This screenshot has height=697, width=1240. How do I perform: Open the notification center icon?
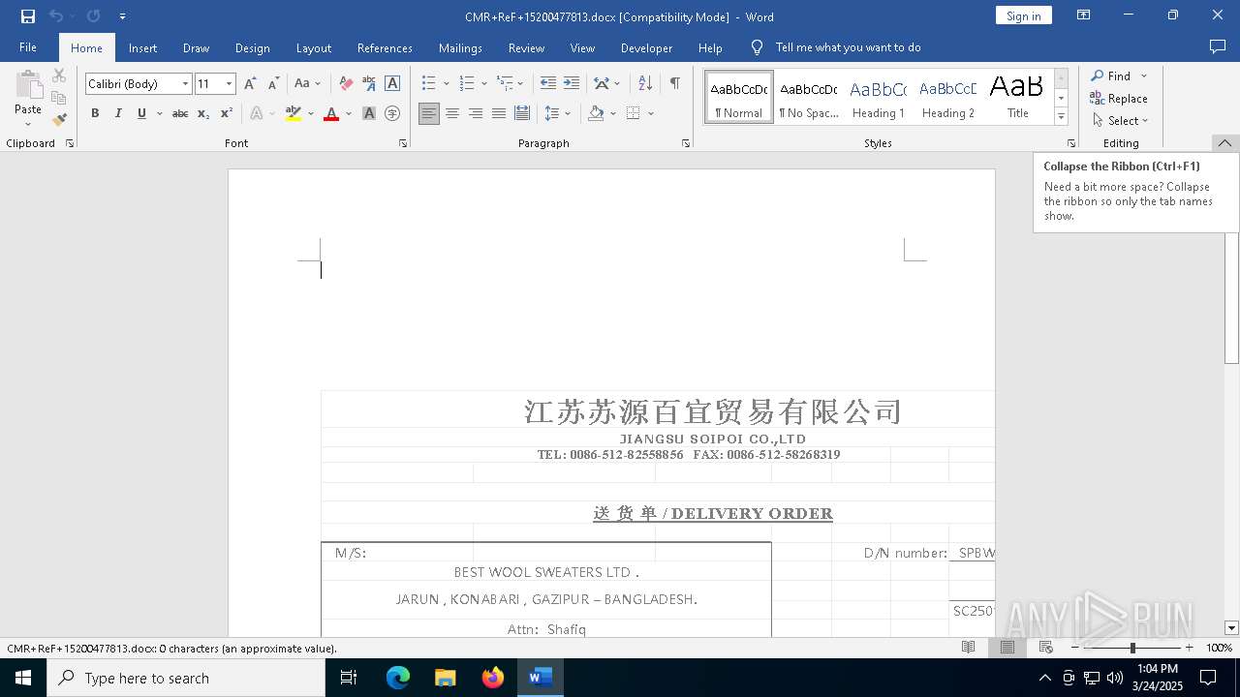tap(1208, 678)
